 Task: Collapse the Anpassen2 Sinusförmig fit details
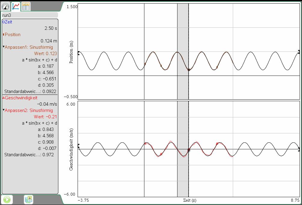click(4, 110)
